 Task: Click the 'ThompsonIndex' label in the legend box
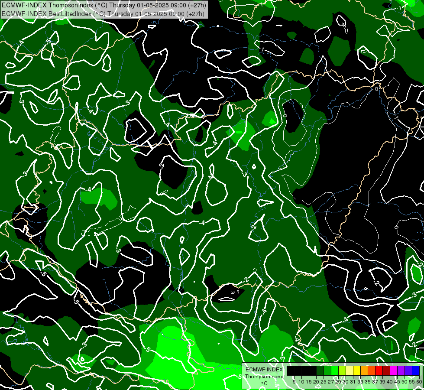[264, 377]
